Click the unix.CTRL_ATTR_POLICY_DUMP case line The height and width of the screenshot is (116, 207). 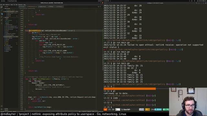(53, 51)
